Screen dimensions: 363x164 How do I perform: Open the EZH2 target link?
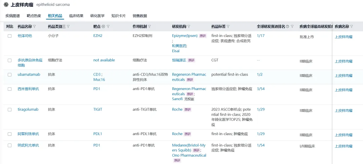point(98,36)
